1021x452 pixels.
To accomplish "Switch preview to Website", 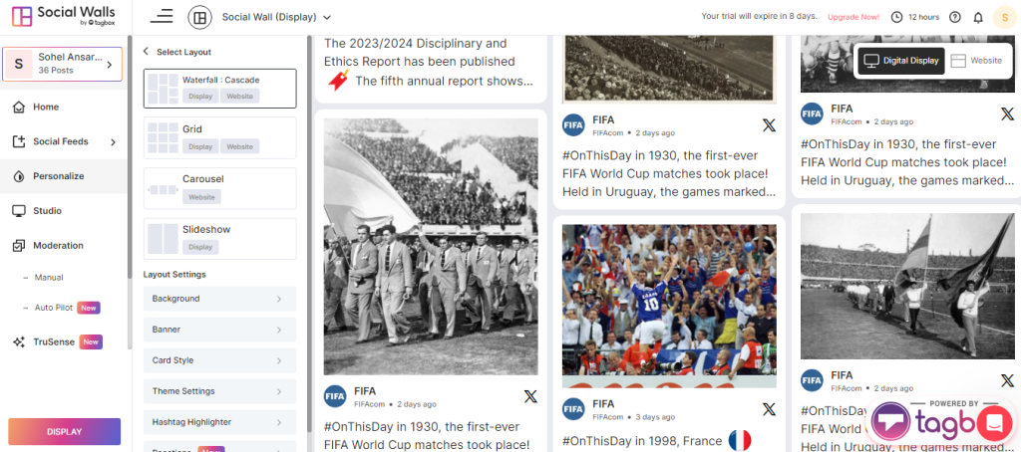I will [976, 61].
